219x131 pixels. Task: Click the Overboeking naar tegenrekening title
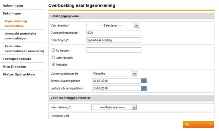click(82, 5)
